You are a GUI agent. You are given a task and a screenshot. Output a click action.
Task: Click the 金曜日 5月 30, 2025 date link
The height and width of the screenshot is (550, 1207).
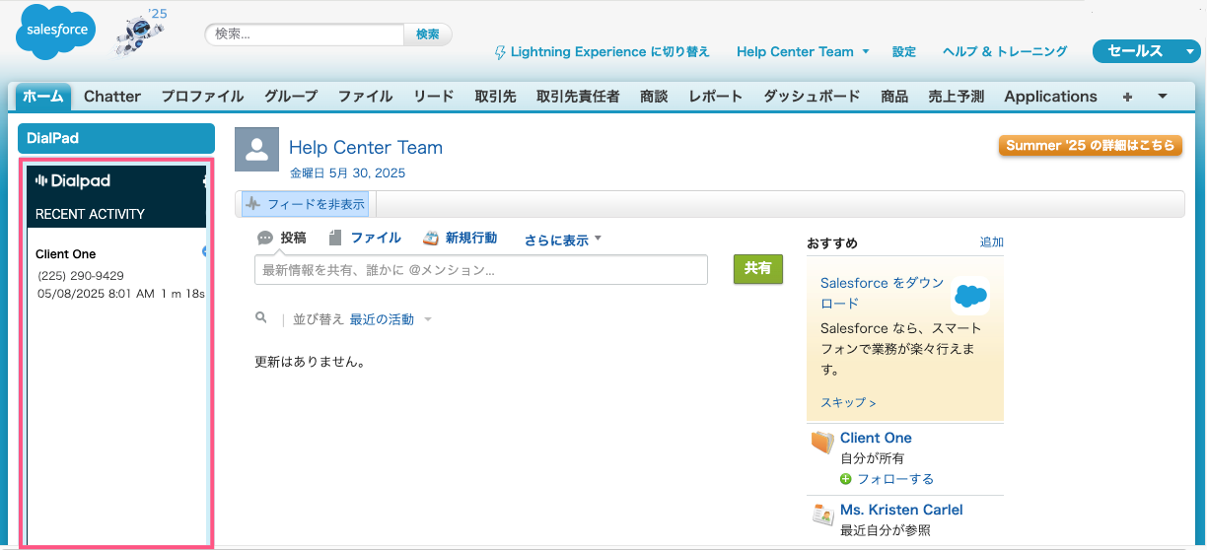click(347, 173)
